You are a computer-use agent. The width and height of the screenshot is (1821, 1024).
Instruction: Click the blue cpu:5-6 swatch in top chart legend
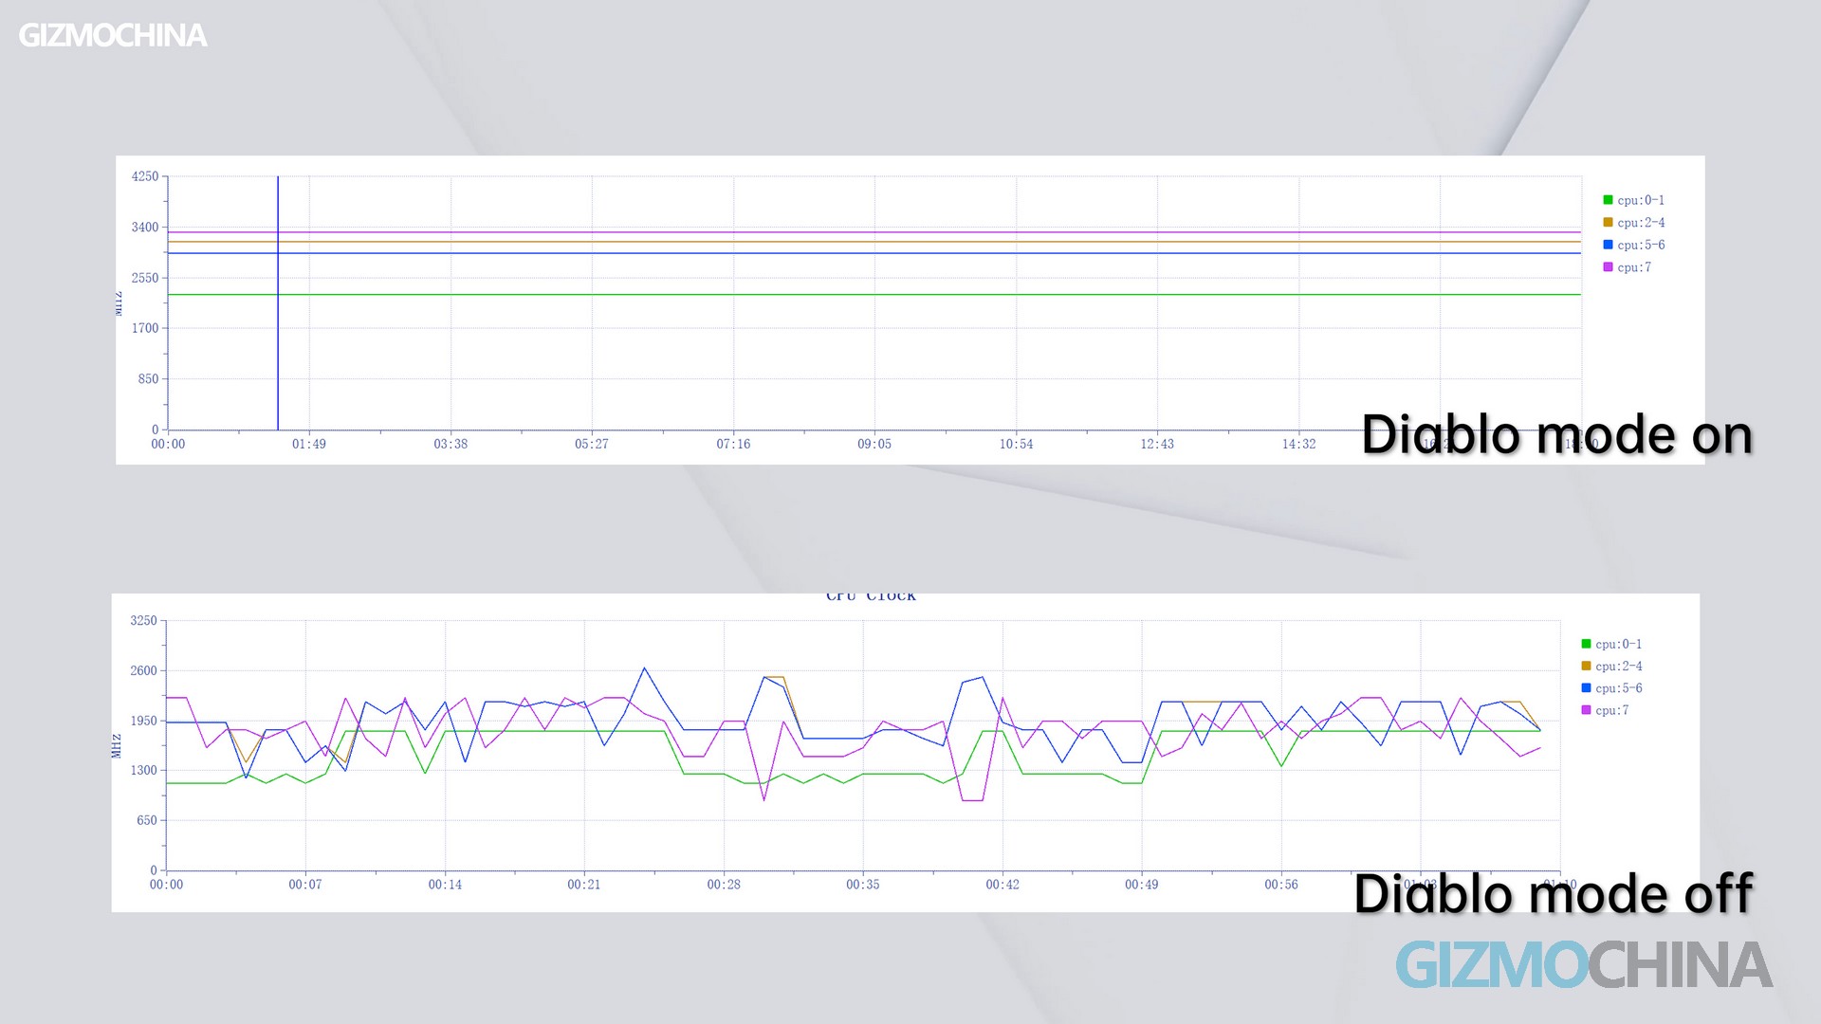tap(1608, 245)
